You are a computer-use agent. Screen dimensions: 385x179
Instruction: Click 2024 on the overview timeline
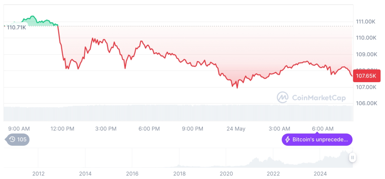(x=321, y=174)
